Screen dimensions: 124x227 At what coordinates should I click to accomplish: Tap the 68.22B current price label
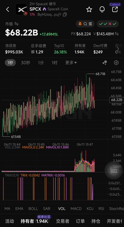pos(117,100)
